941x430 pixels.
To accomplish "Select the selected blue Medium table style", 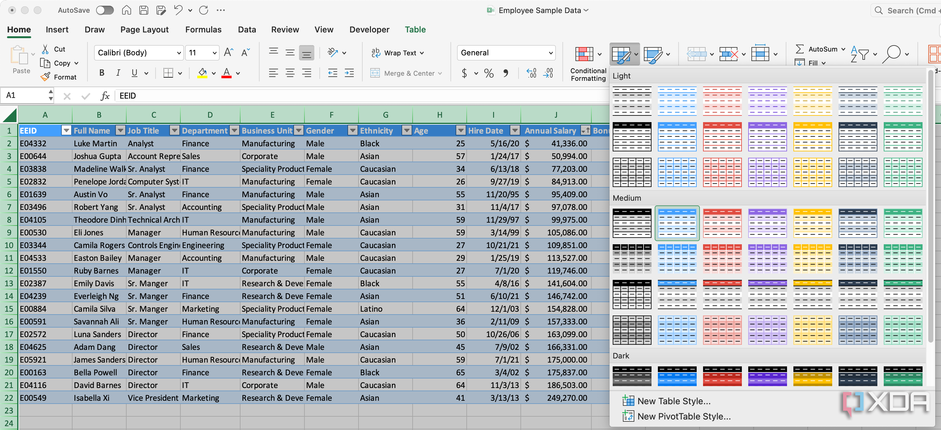I will (677, 223).
